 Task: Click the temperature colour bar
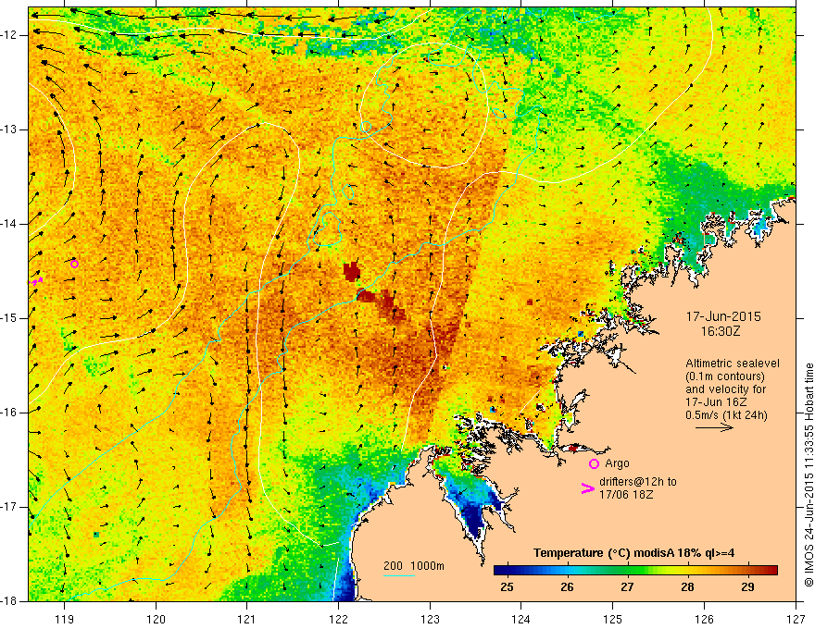(x=635, y=570)
